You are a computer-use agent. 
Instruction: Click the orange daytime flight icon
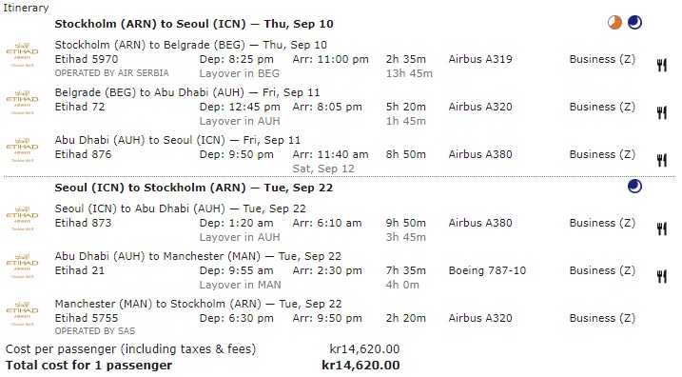tap(614, 22)
